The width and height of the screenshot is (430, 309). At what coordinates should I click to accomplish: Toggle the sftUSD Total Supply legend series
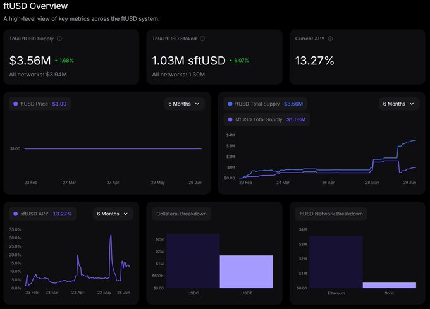click(x=267, y=119)
